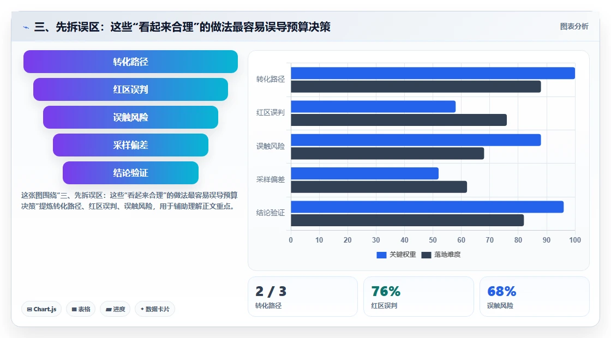
Task: Click the 红区误判 y-axis label
Action: tap(271, 112)
